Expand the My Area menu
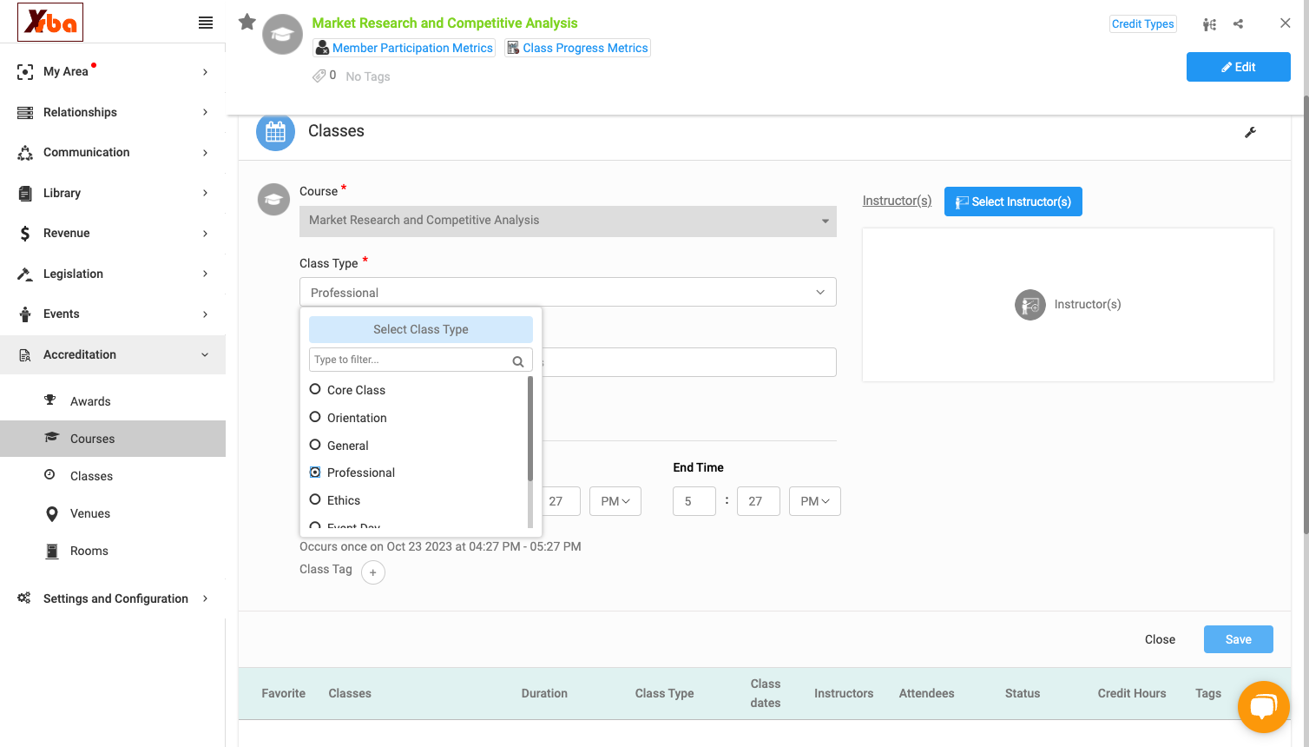 coord(113,71)
